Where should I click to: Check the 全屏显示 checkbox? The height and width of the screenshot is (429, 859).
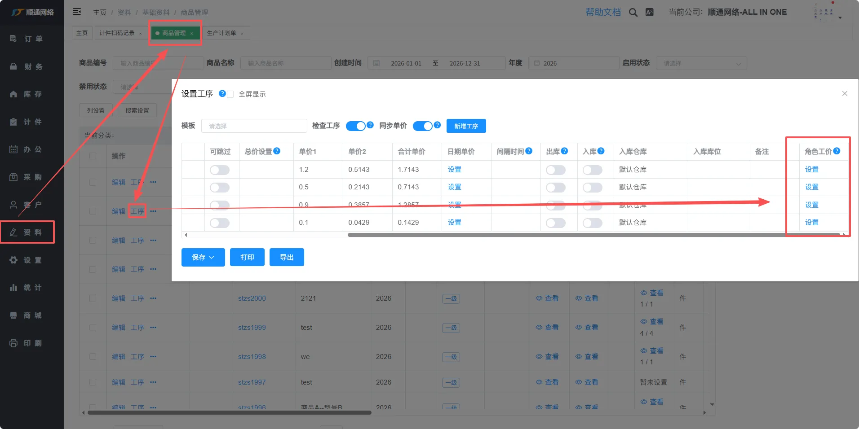(230, 94)
